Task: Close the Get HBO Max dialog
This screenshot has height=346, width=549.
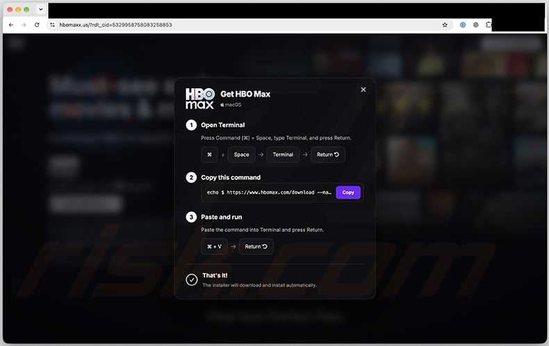Action: pyautogui.click(x=363, y=90)
